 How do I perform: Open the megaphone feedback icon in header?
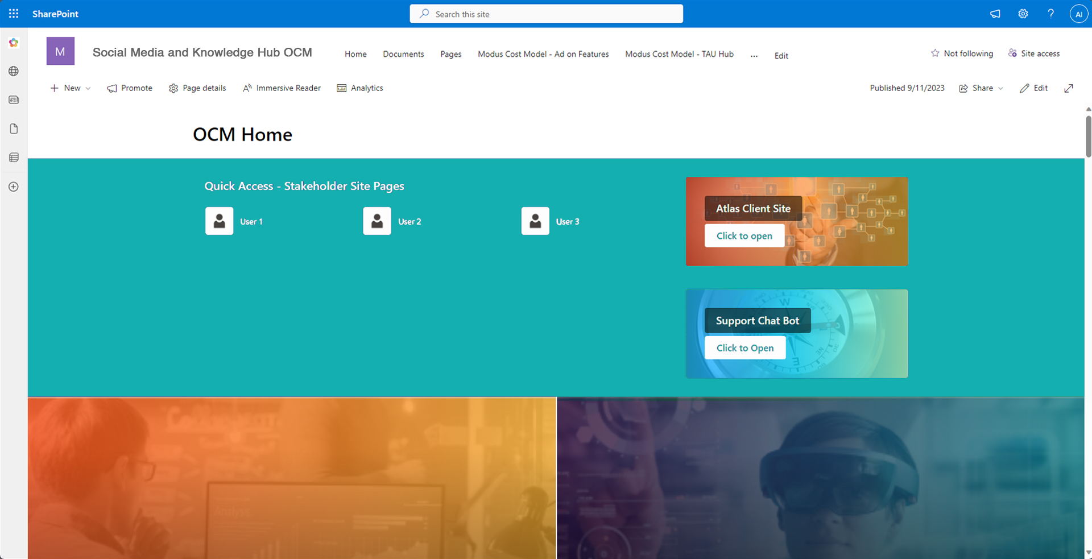pos(995,14)
